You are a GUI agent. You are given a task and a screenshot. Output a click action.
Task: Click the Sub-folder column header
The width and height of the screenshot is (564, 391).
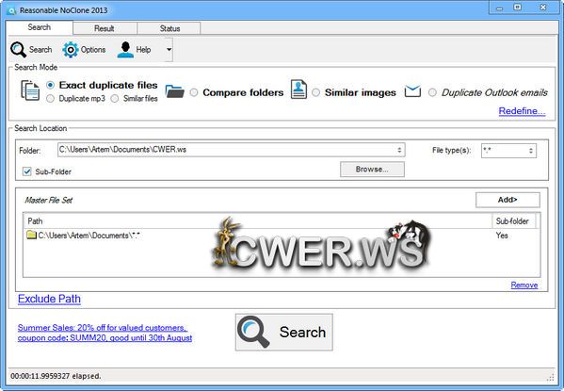(x=513, y=221)
